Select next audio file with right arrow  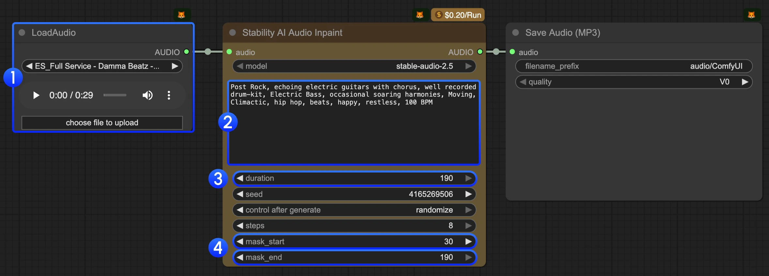[175, 66]
